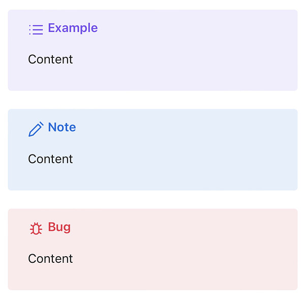
Task: Click the word Content under the Example heading
Action: point(50,59)
